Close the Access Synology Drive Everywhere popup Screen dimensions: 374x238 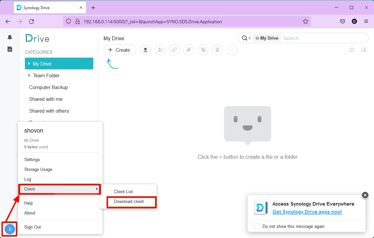click(x=365, y=195)
